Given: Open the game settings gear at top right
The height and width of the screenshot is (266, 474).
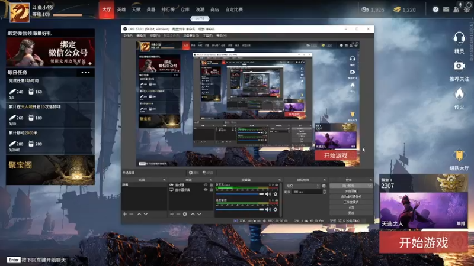Looking at the screenshot, I should pyautogui.click(x=467, y=9).
